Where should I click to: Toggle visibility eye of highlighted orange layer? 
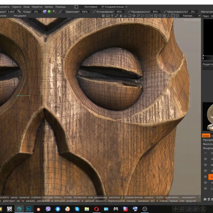pos(206,177)
